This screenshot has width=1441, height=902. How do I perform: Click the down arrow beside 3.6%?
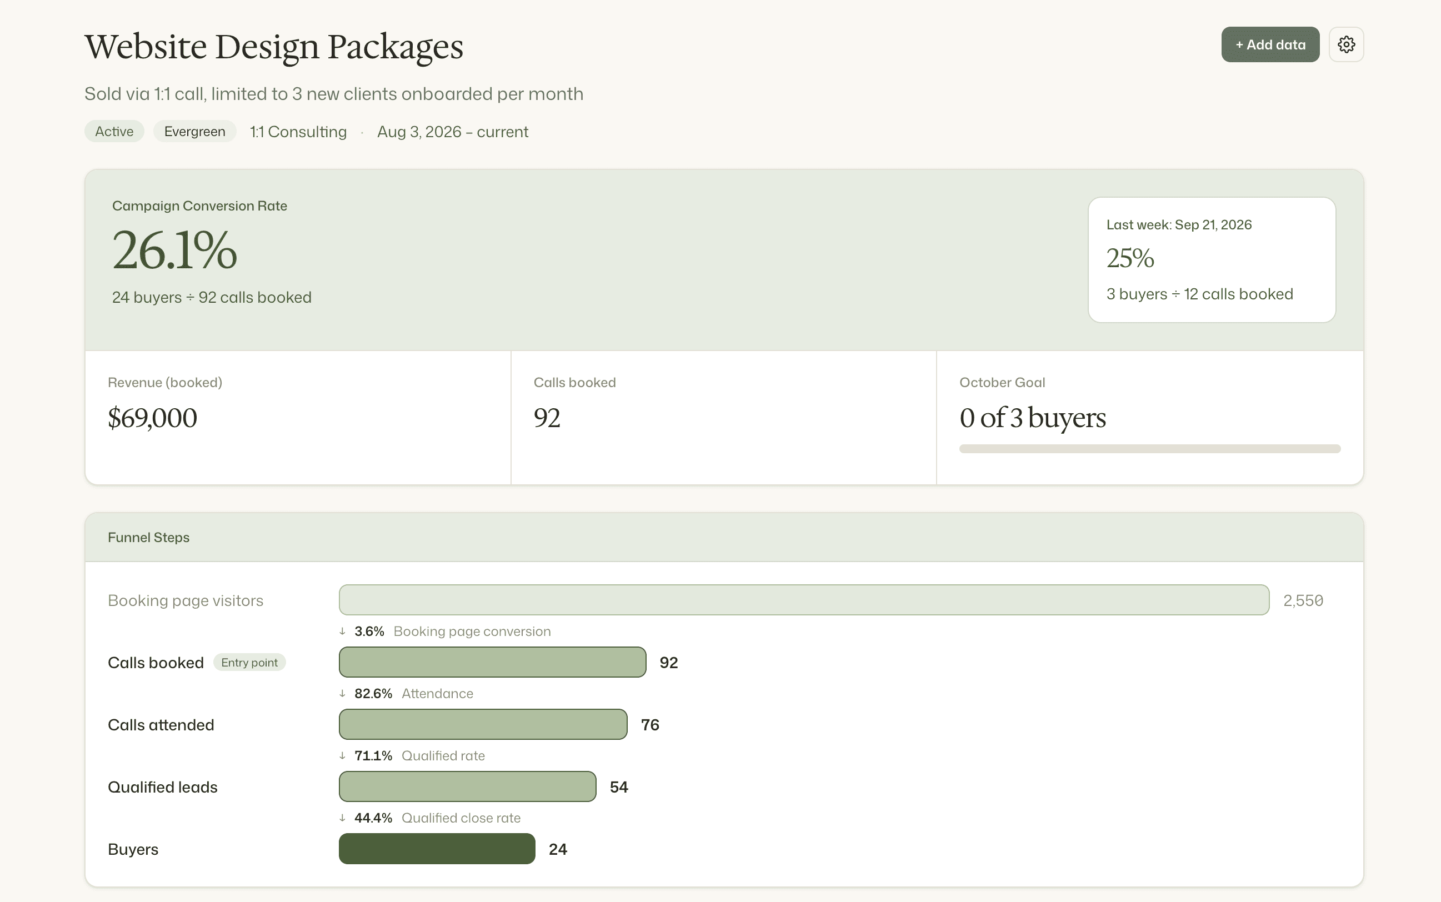[x=343, y=631]
